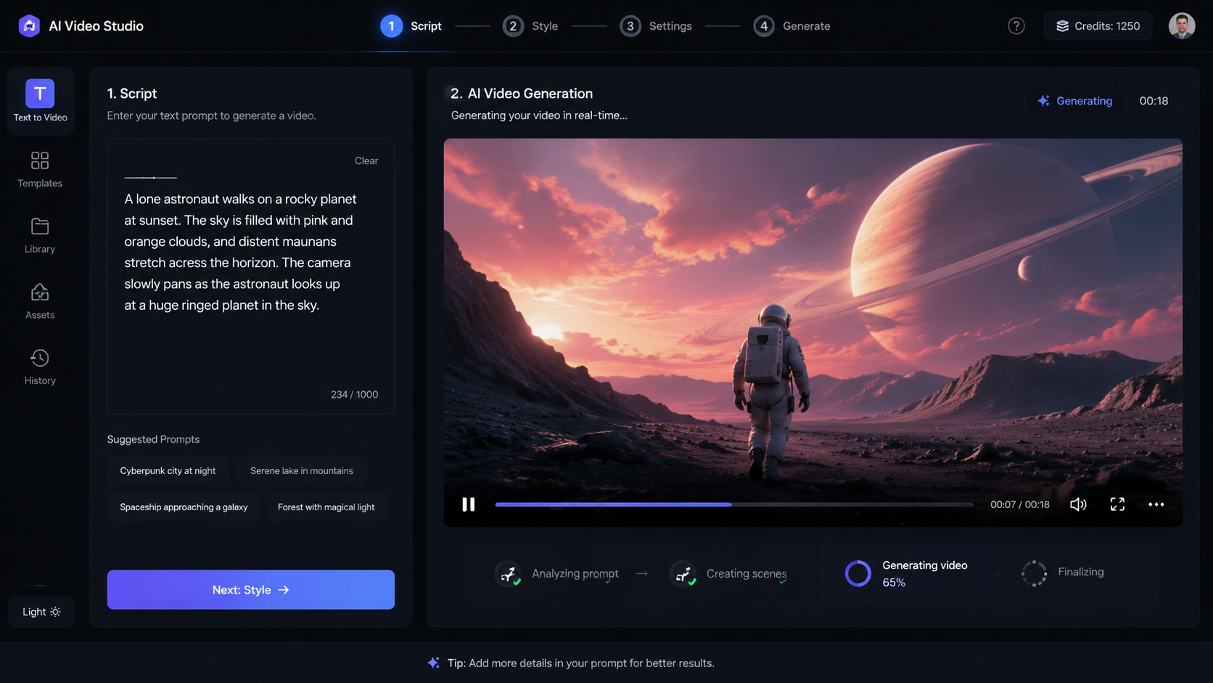Click the Tip text at the bottom
The height and width of the screenshot is (683, 1213).
click(x=580, y=663)
